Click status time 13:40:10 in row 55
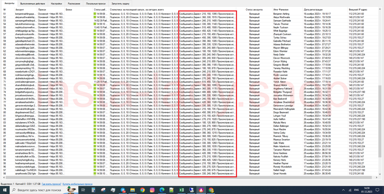The height and width of the screenshot is (194, 384). (x=101, y=28)
